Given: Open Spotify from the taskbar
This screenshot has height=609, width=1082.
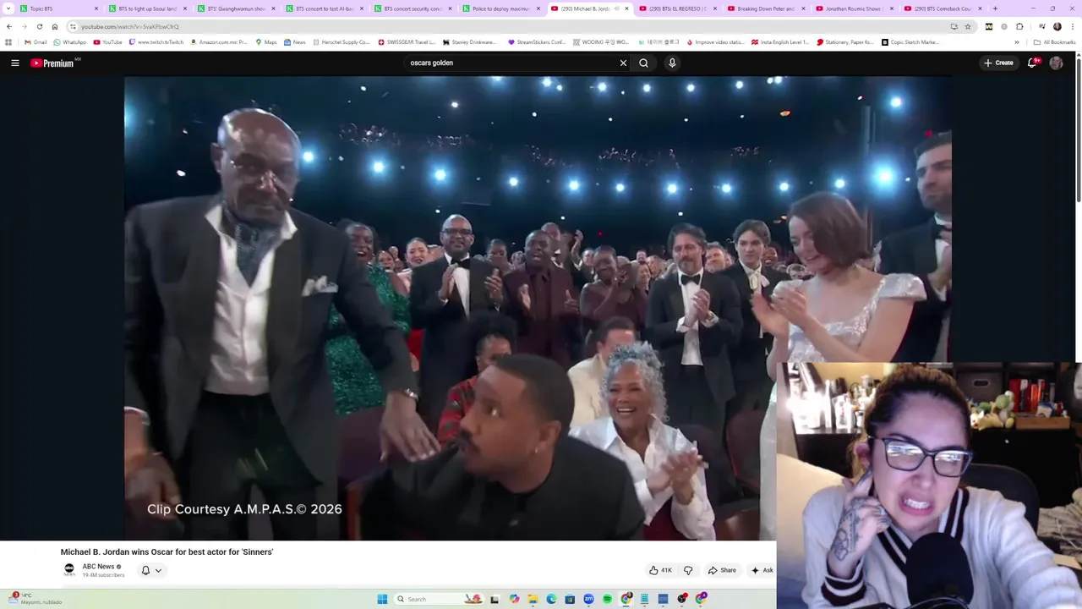Looking at the screenshot, I should pos(607,599).
